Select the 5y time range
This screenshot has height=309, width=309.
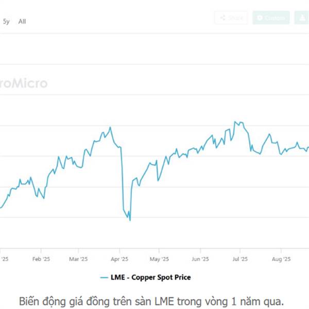pos(6,22)
